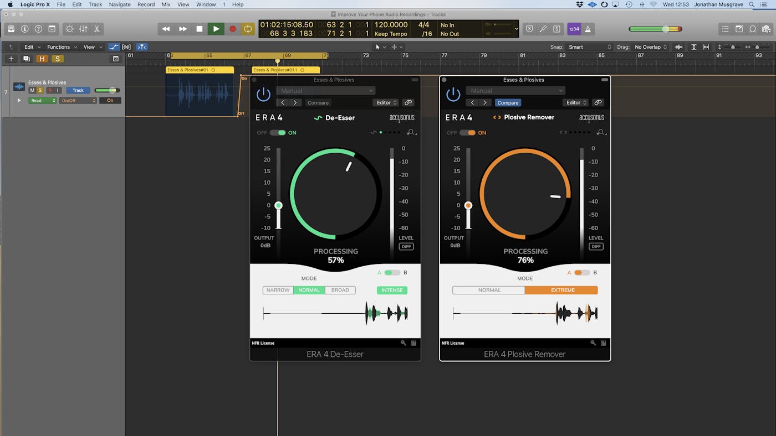This screenshot has width=776, height=436.
Task: Open Window menu in menu bar
Action: 206,4
